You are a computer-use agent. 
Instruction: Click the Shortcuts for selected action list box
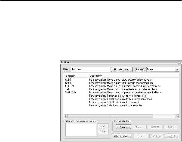pyautogui.click(x=81, y=130)
